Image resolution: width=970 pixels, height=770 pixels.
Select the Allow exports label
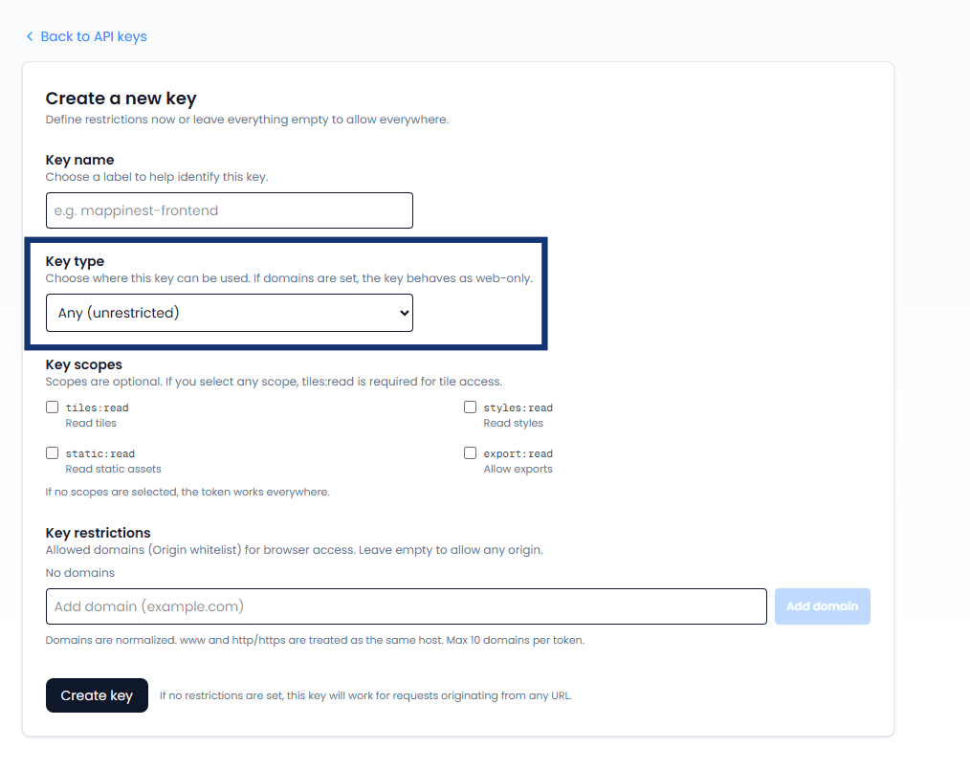(518, 469)
